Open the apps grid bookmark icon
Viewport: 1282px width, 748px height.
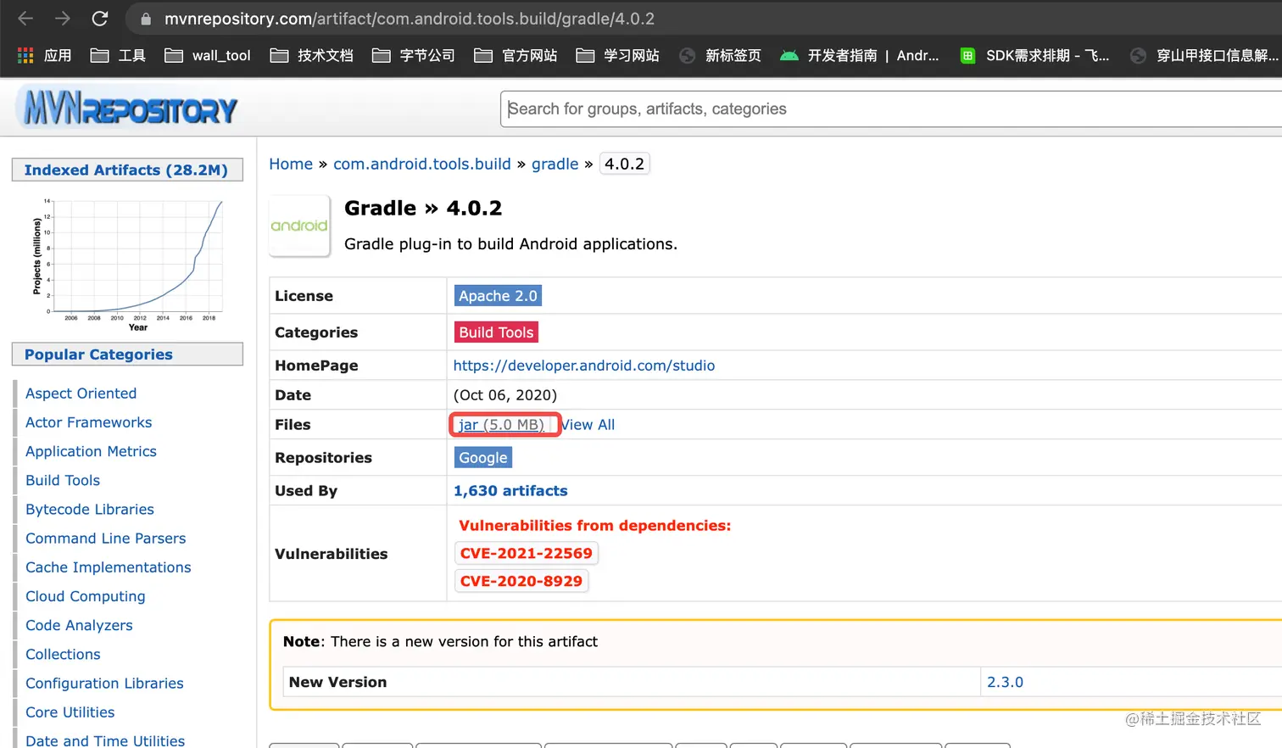coord(25,55)
